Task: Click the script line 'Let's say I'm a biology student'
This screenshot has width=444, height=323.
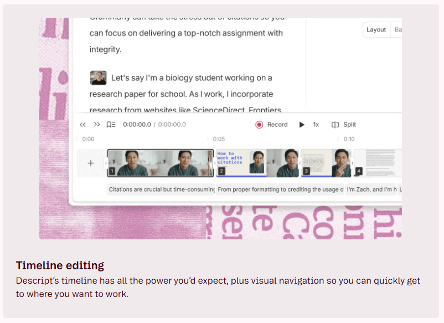Action: [192, 78]
